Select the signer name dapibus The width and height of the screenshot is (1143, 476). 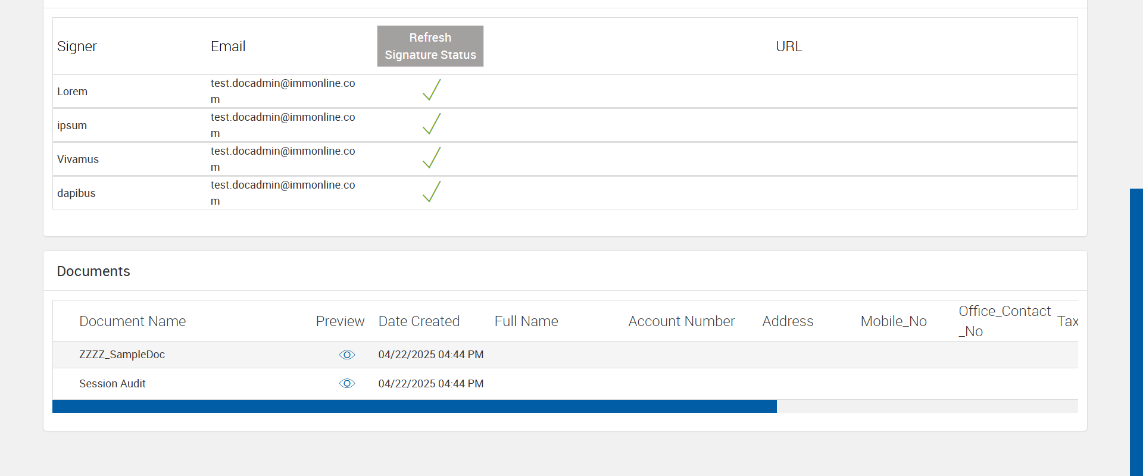pos(76,193)
